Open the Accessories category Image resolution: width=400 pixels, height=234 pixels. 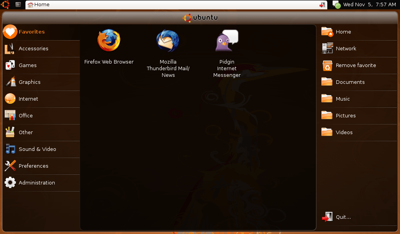[x=33, y=48]
